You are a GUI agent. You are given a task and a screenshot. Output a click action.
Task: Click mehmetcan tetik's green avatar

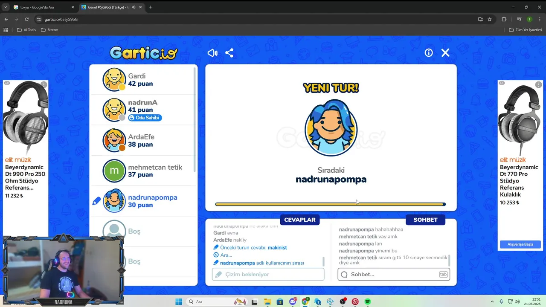(x=114, y=171)
